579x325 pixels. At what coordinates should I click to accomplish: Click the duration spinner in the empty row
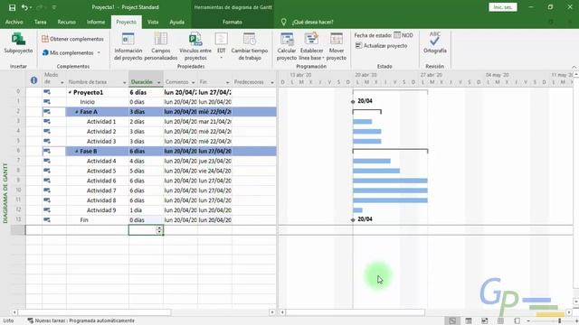159,230
